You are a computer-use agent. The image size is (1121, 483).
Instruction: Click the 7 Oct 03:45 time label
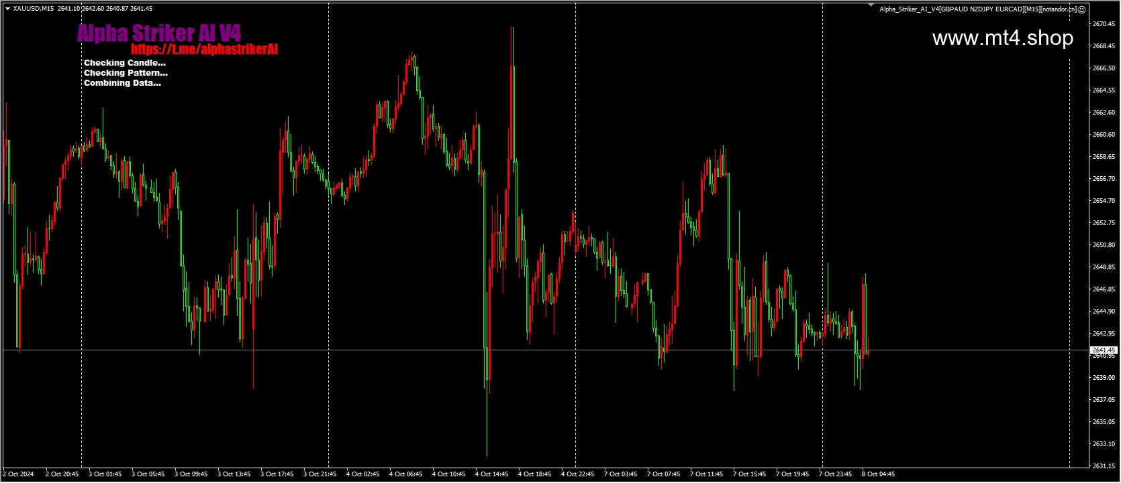(620, 474)
